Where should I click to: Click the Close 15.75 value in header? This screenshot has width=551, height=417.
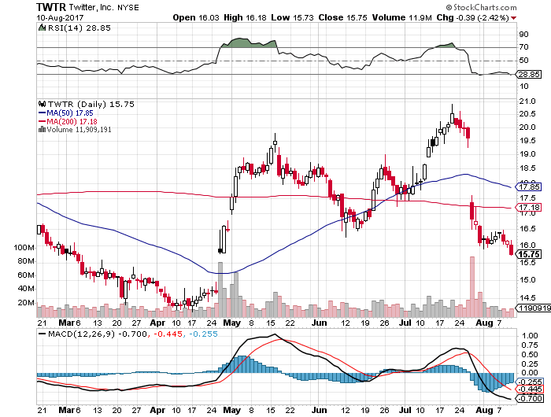(343, 17)
